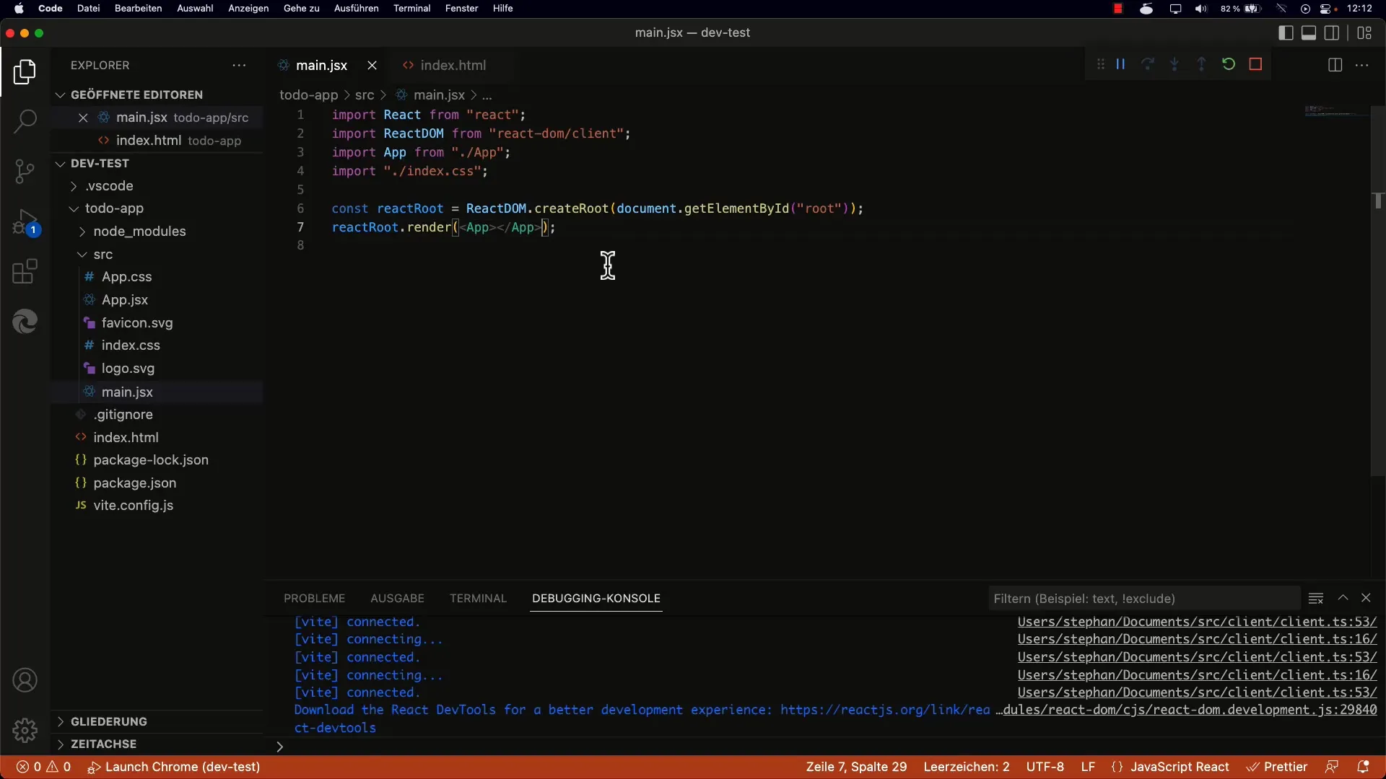The width and height of the screenshot is (1386, 779).
Task: Open index.css in the explorer
Action: (131, 346)
